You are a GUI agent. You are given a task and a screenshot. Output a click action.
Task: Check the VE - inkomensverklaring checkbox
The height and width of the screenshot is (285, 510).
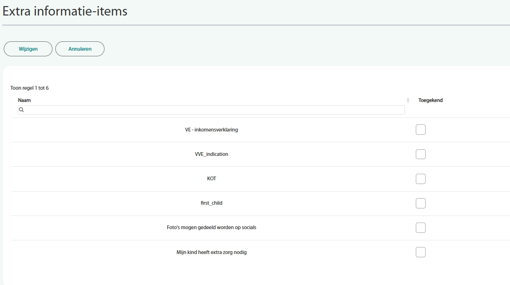420,130
